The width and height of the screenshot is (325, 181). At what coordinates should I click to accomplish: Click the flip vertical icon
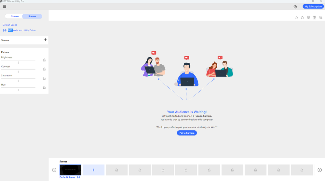(x=308, y=18)
